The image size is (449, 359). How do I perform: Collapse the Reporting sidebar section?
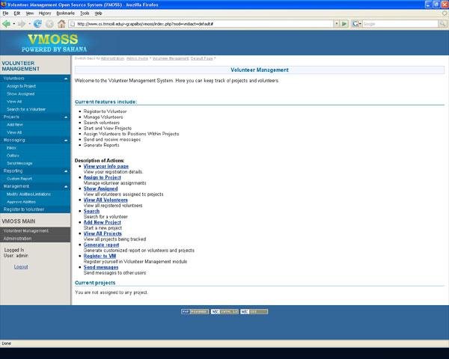coord(66,171)
